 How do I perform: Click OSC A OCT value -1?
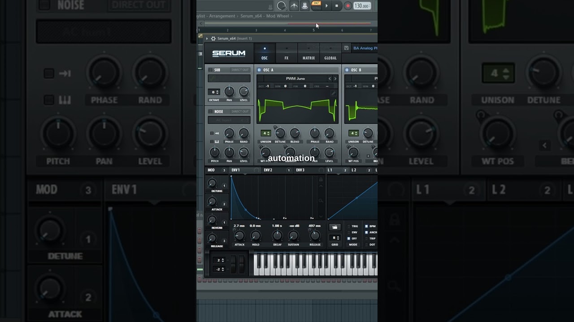tap(267, 86)
